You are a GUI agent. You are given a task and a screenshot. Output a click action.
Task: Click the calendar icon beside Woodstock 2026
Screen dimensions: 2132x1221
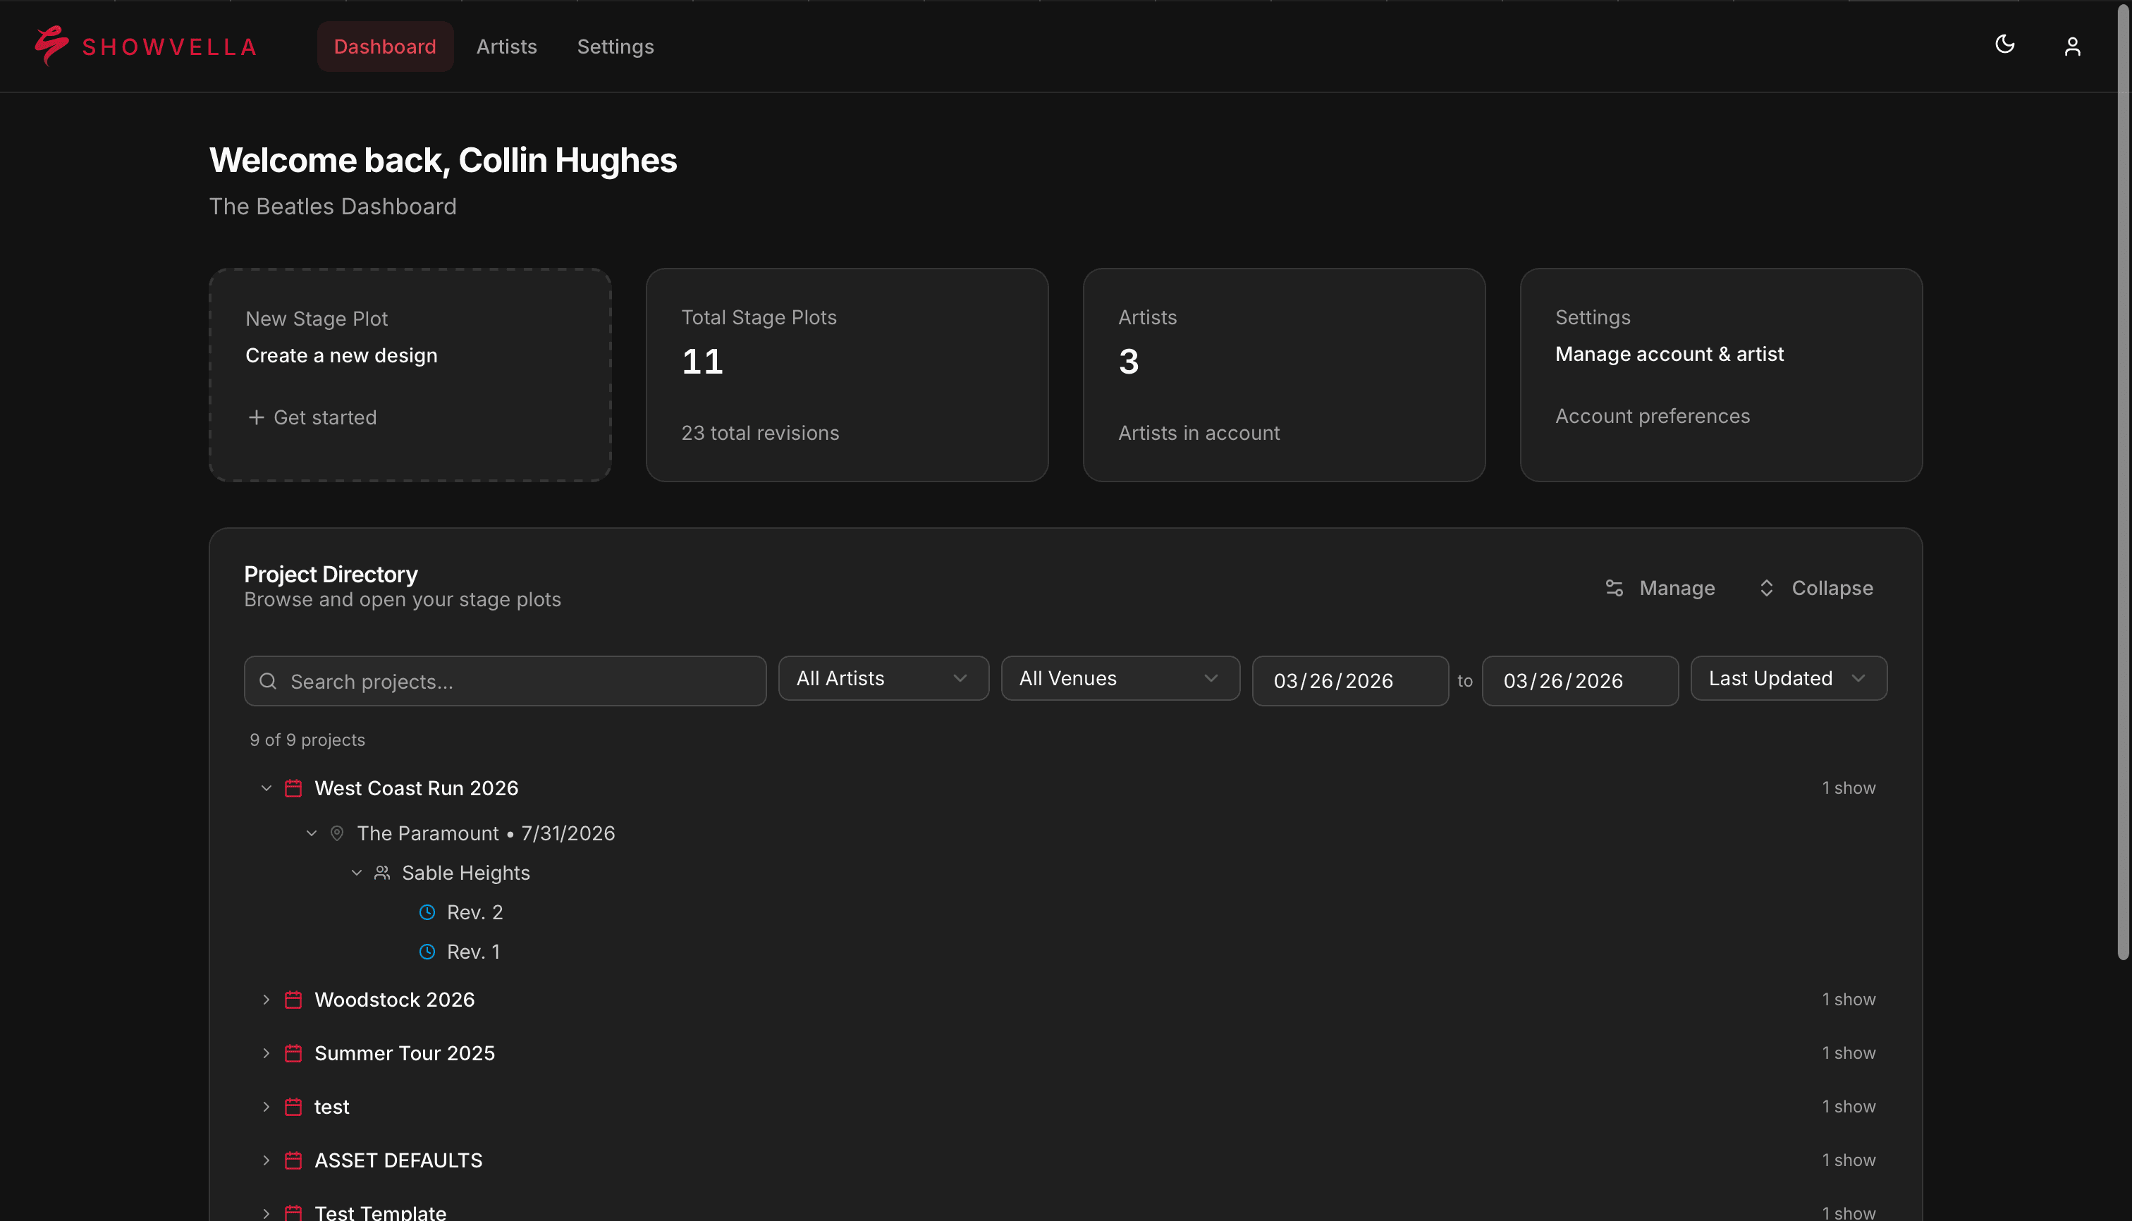tap(293, 999)
